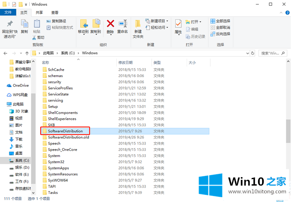The height and width of the screenshot is (202, 291).
Task: Click the navigation pane scroll down arrow
Action: tap(33, 193)
